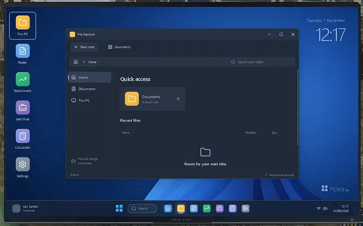Image resolution: width=363 pixels, height=226 pixels.
Task: Click the Quick access heading
Action: (135, 79)
